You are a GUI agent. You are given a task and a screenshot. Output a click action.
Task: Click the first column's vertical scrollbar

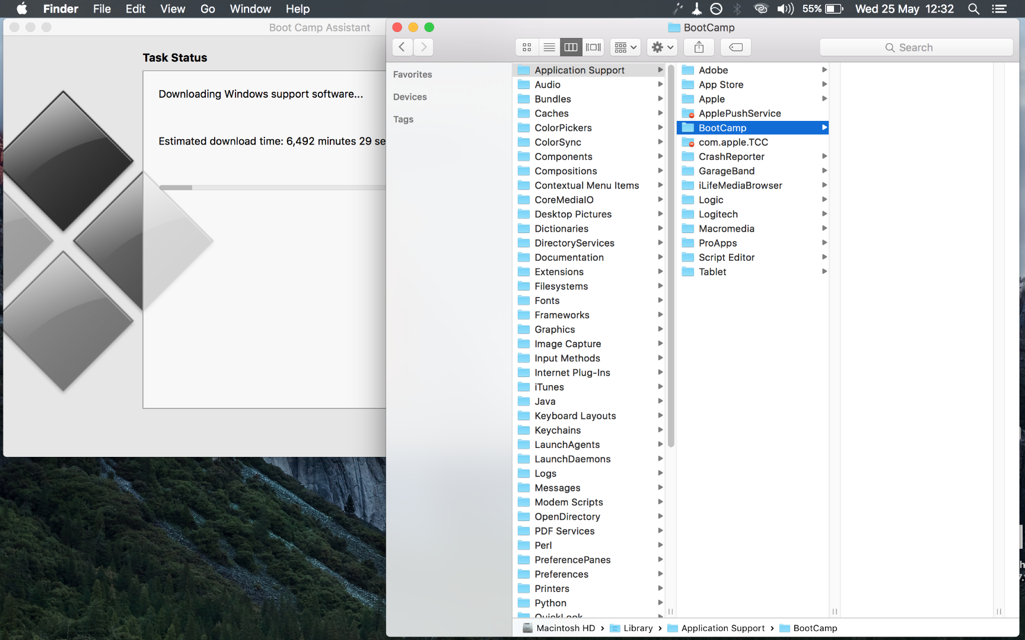pyautogui.click(x=671, y=255)
